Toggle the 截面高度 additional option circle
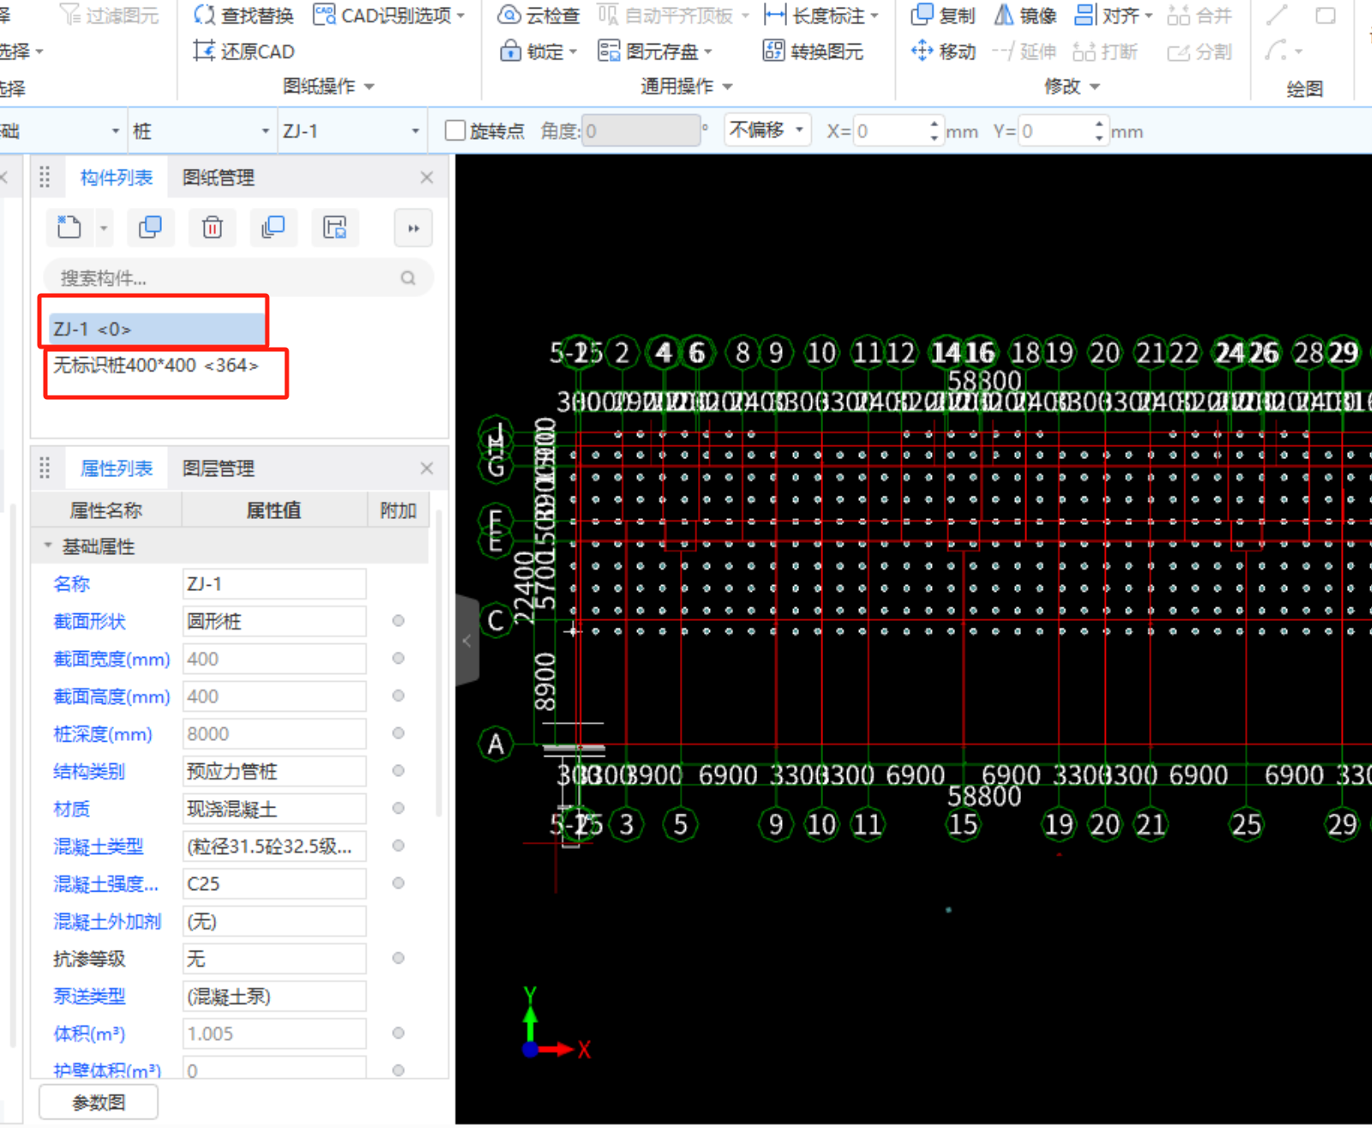1372x1128 pixels. (398, 696)
